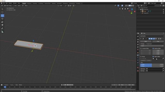Switch to the Modeling workspace tab

point(29,3)
